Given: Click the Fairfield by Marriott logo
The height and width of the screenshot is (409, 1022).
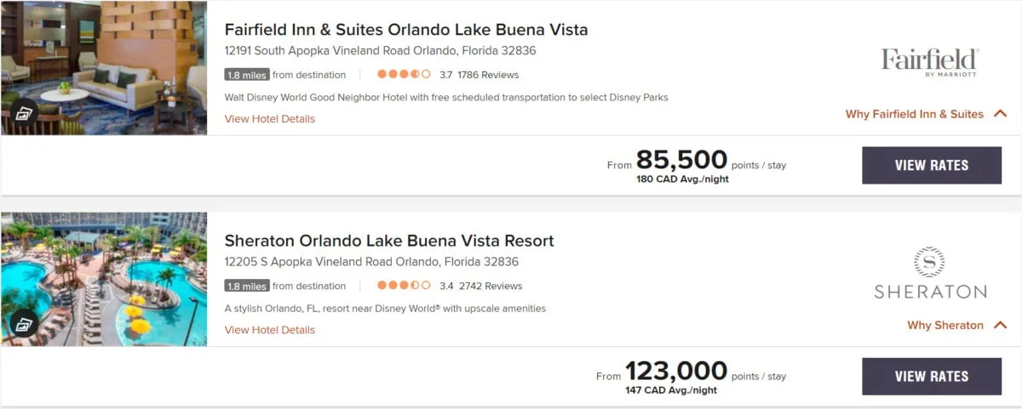Looking at the screenshot, I should coord(930,63).
